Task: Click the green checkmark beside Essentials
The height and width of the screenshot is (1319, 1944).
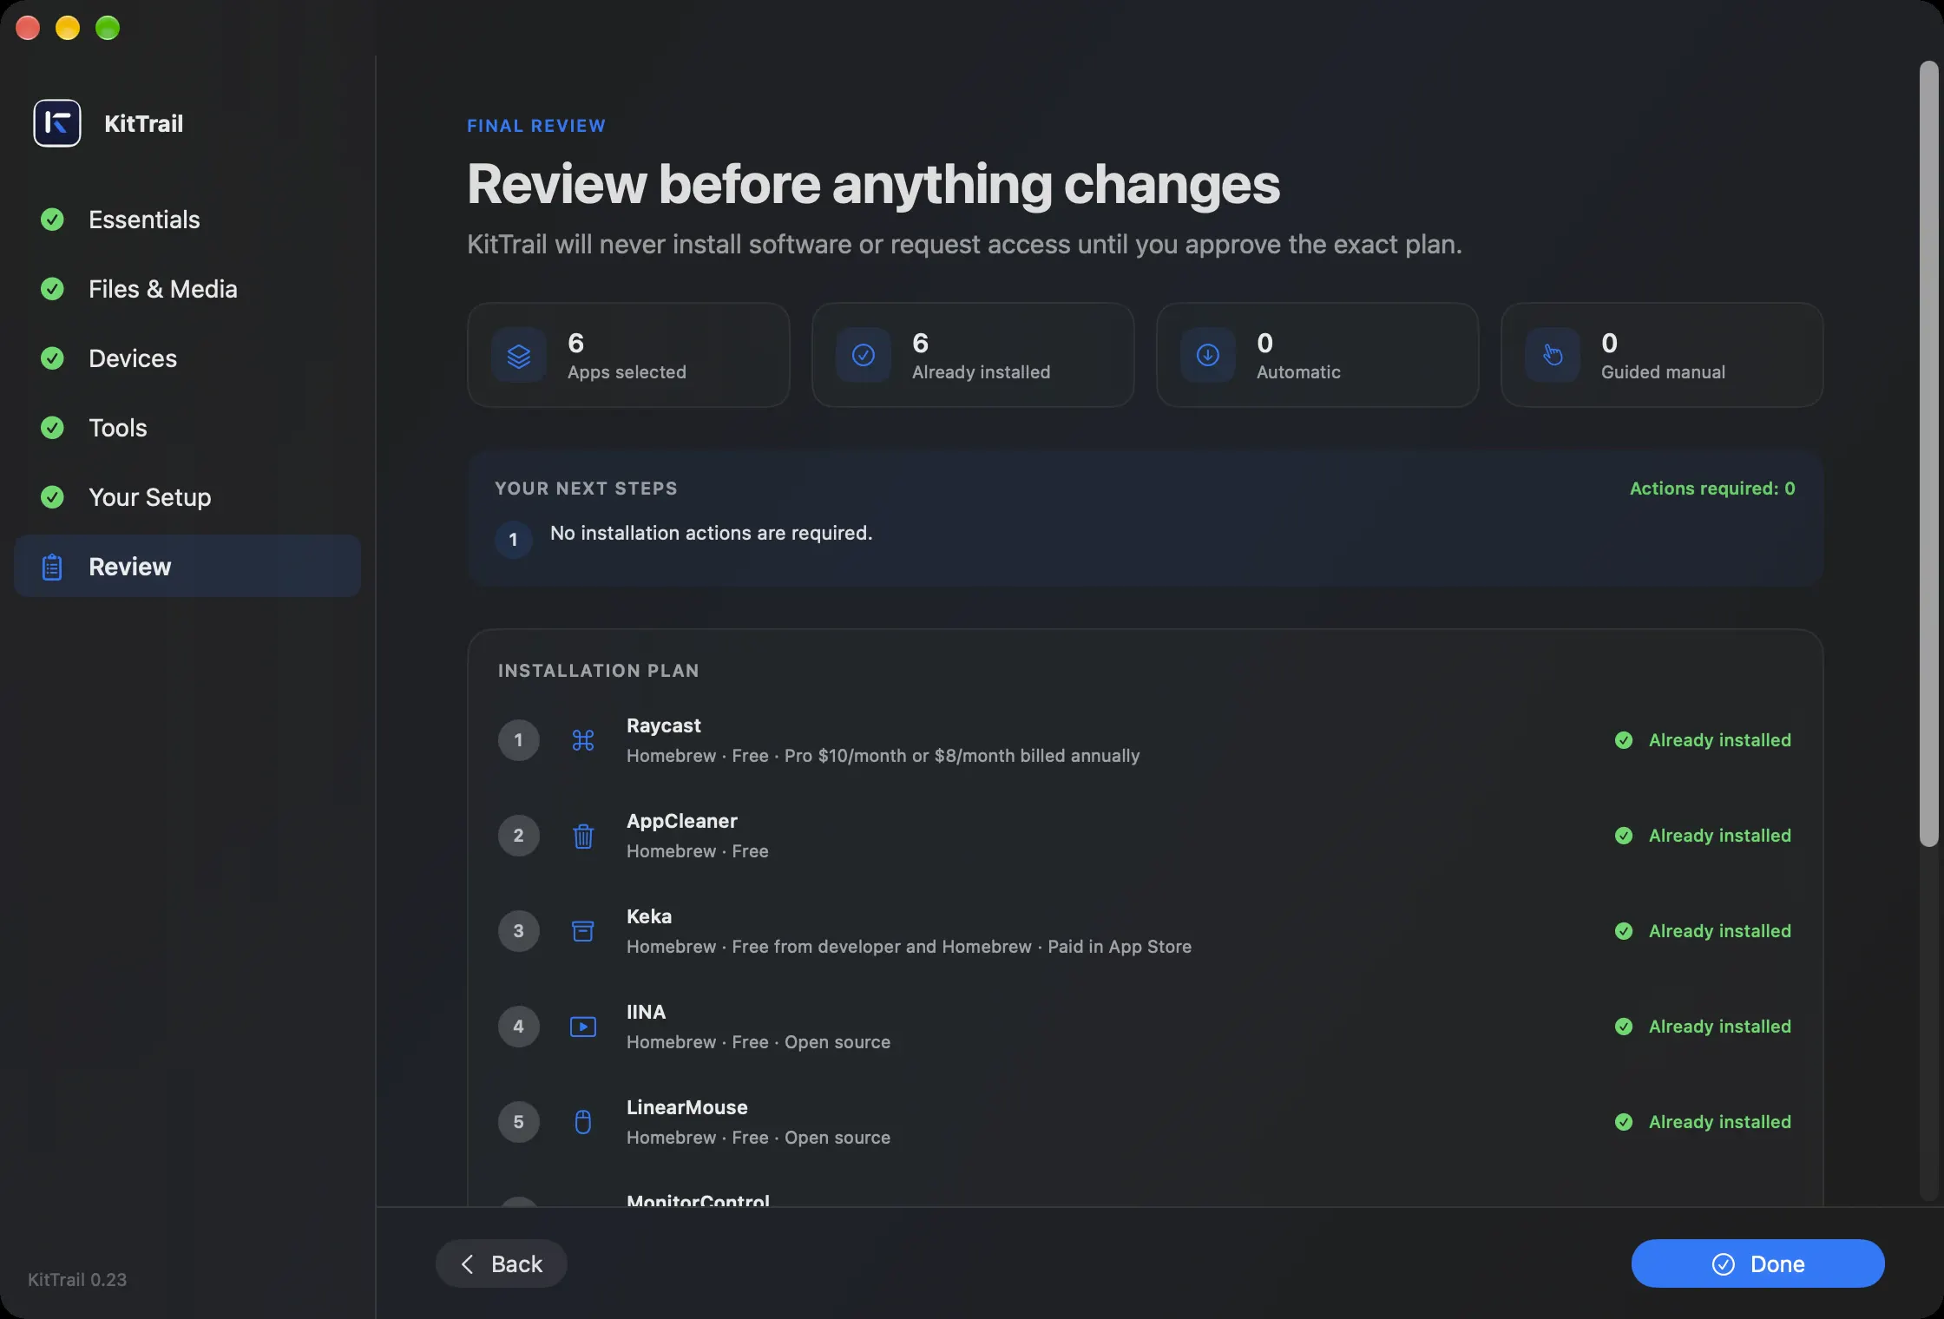Action: coord(52,220)
